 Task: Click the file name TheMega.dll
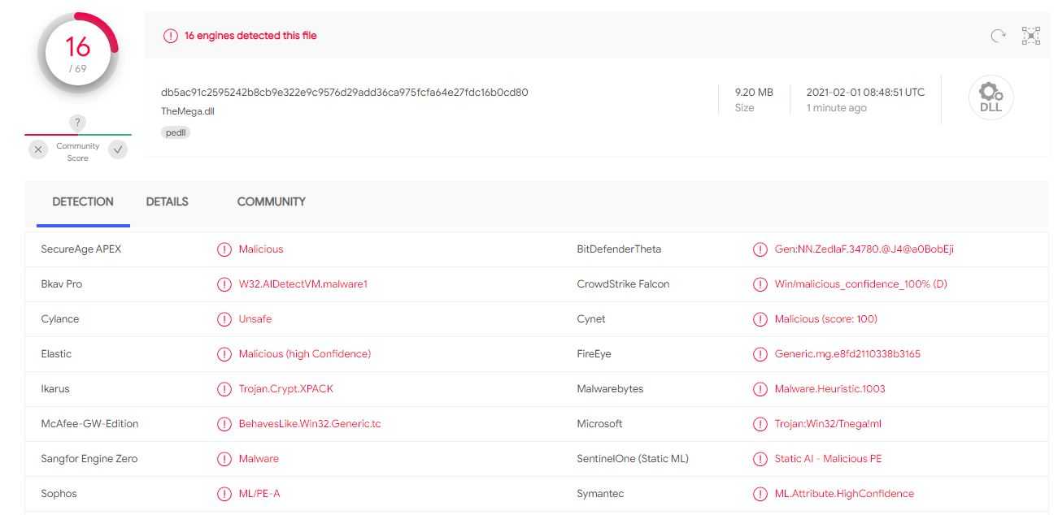(188, 111)
